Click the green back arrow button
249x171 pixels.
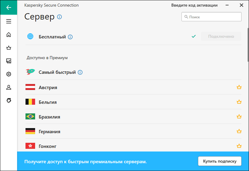point(8,7)
